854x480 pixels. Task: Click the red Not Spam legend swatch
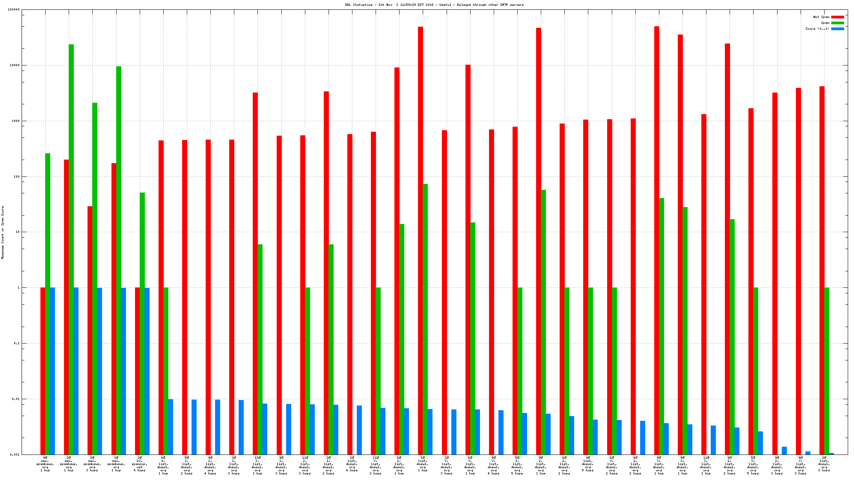pos(838,17)
